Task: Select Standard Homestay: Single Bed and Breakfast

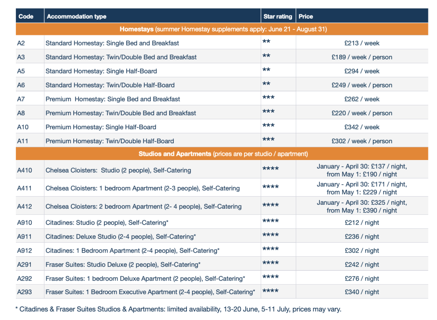Action: pyautogui.click(x=112, y=43)
